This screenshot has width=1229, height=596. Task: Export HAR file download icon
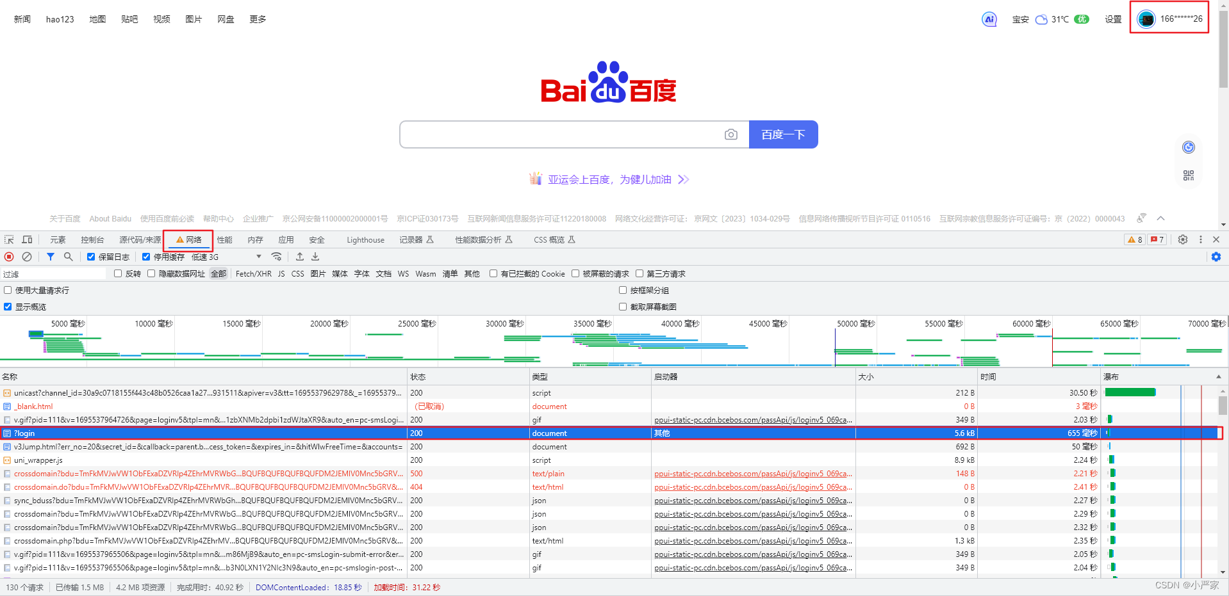click(x=315, y=257)
